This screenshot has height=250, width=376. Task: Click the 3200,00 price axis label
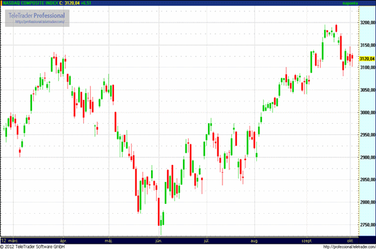click(x=367, y=22)
